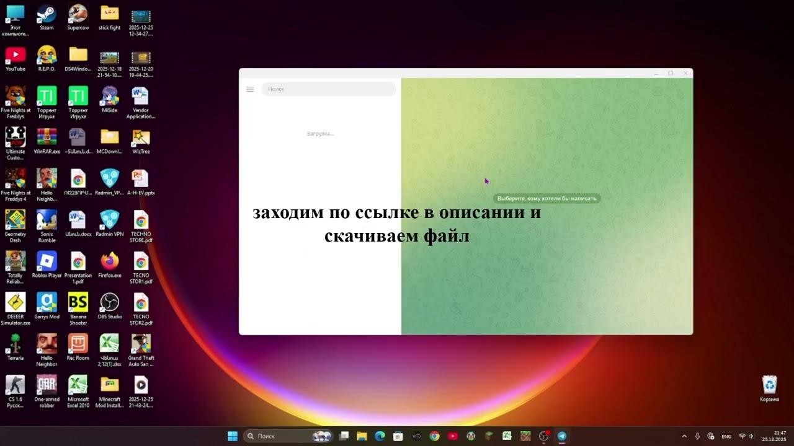Launch Banana Shooter
Viewport: 794px width, 446px height.
click(78, 308)
